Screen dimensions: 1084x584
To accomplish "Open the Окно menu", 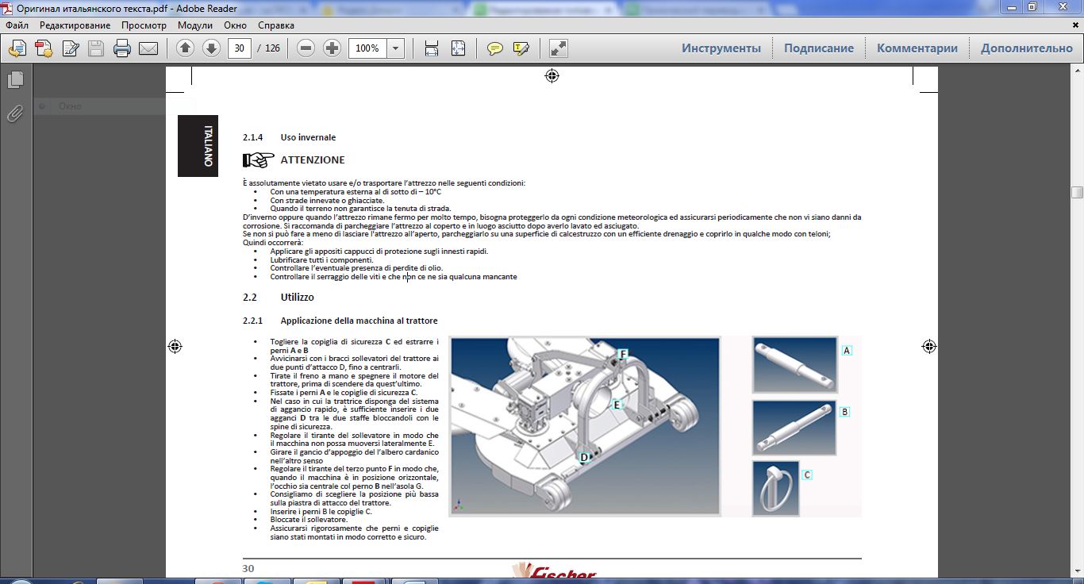I will 236,25.
